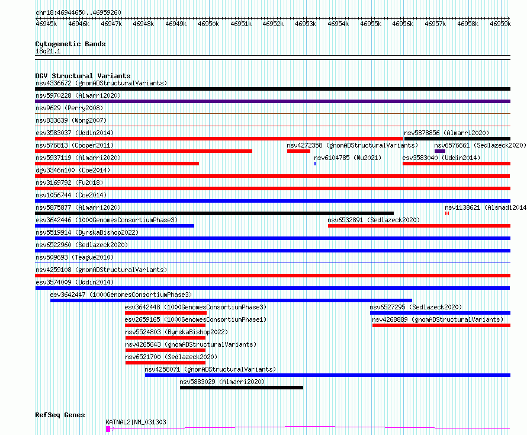The height and width of the screenshot is (435, 527).
Task: Click the esv3642446 1000Genomes Phase3 label
Action: click(x=107, y=220)
